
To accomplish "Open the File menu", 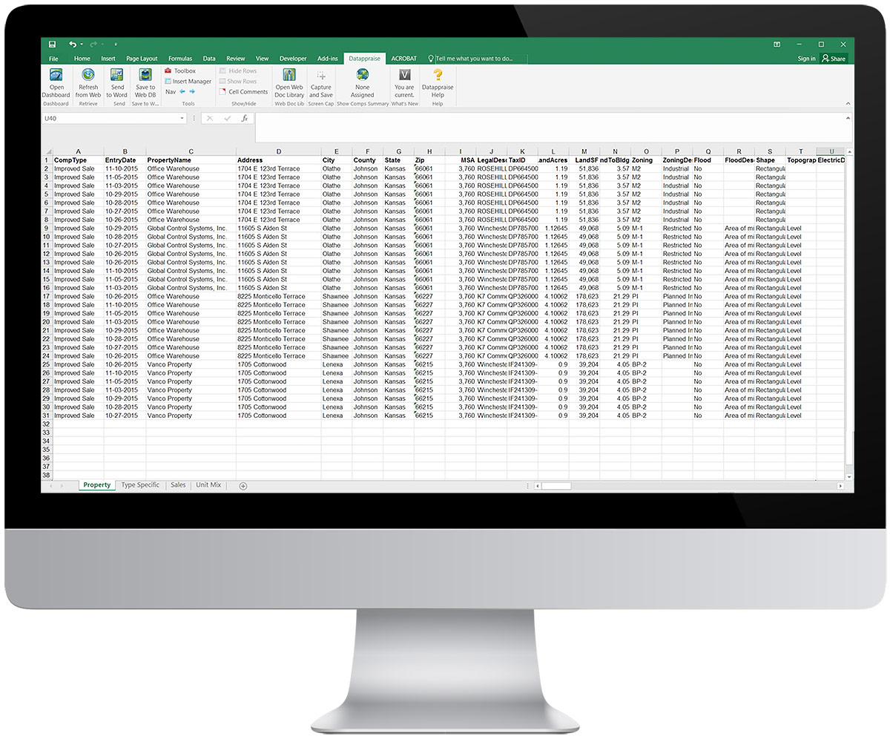I will point(53,59).
